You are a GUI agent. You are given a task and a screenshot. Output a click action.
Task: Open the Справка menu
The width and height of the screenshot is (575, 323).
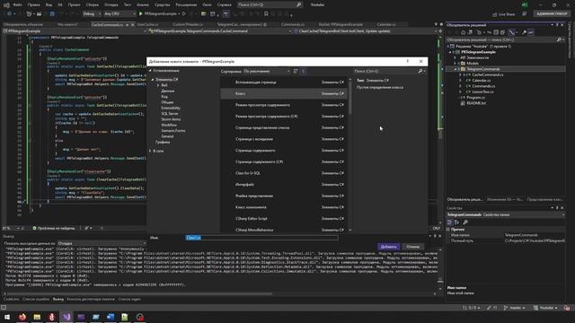(x=224, y=4)
